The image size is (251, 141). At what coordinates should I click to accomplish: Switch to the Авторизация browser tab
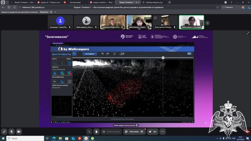(74, 2)
